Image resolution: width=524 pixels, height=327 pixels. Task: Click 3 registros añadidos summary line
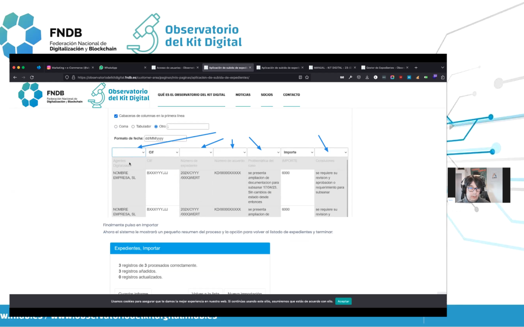[x=137, y=271]
